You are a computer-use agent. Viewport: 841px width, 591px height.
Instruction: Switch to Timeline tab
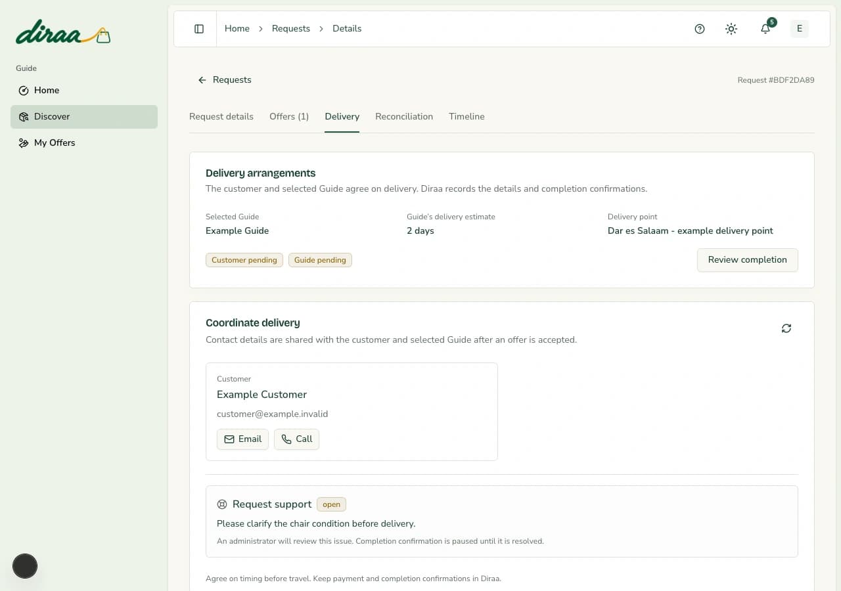coord(466,117)
